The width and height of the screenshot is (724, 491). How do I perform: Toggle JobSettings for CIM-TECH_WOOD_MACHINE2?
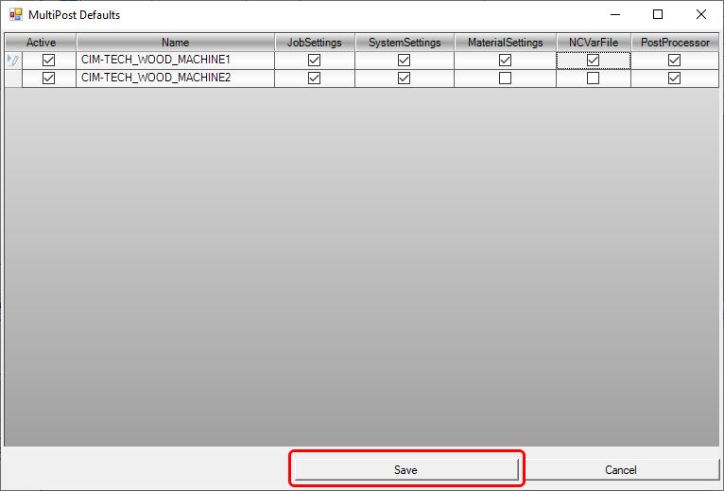coord(315,79)
